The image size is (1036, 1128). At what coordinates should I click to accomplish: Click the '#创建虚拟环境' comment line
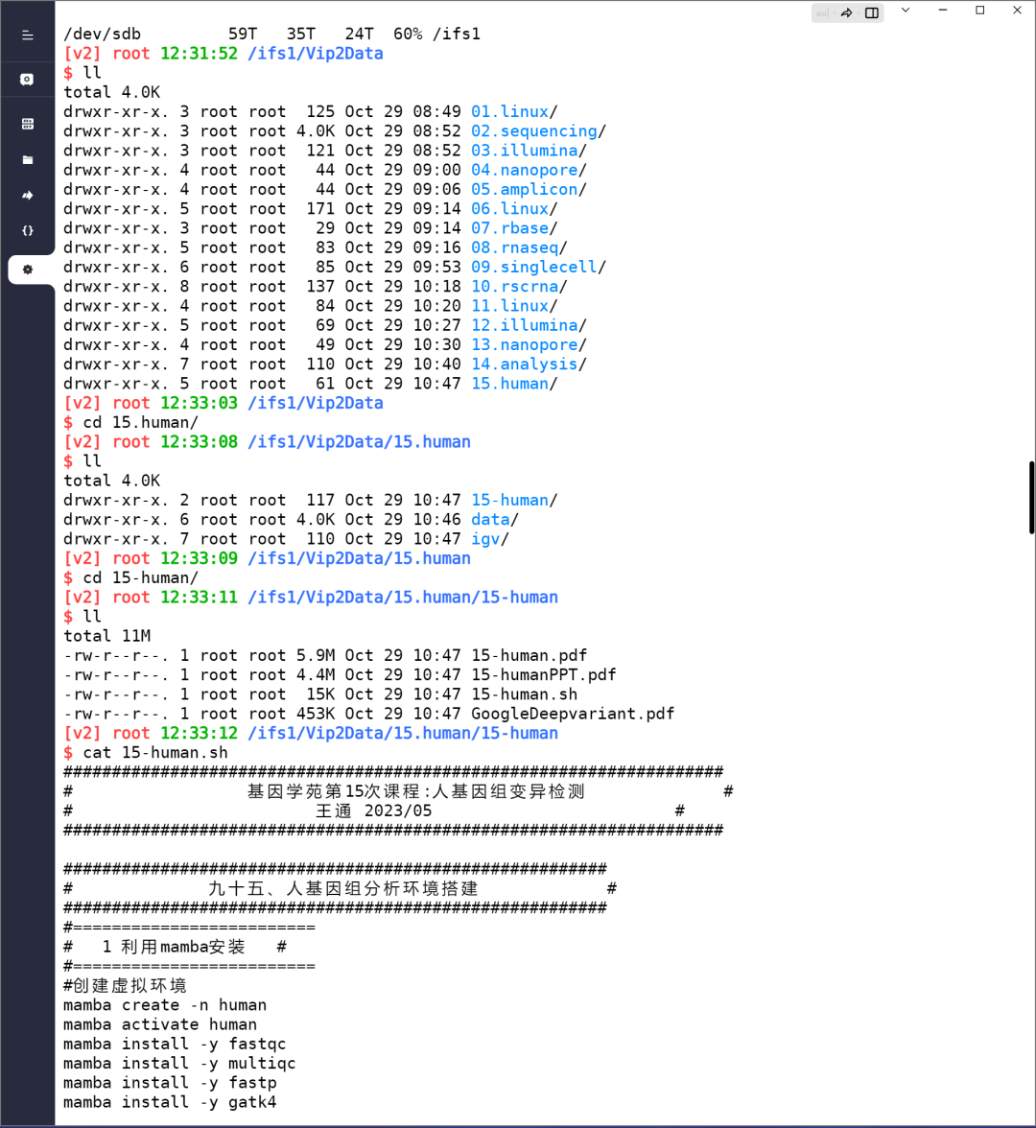[x=125, y=986]
